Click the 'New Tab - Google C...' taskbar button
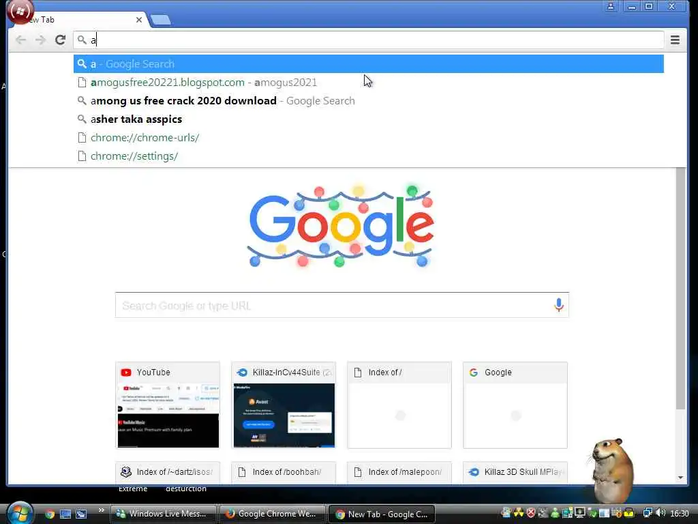This screenshot has height=524, width=698. 381,514
